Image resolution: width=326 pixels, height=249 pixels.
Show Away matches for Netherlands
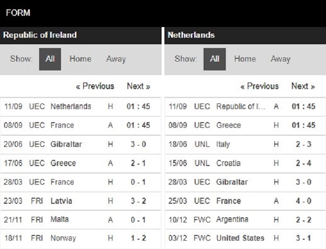coord(280,59)
